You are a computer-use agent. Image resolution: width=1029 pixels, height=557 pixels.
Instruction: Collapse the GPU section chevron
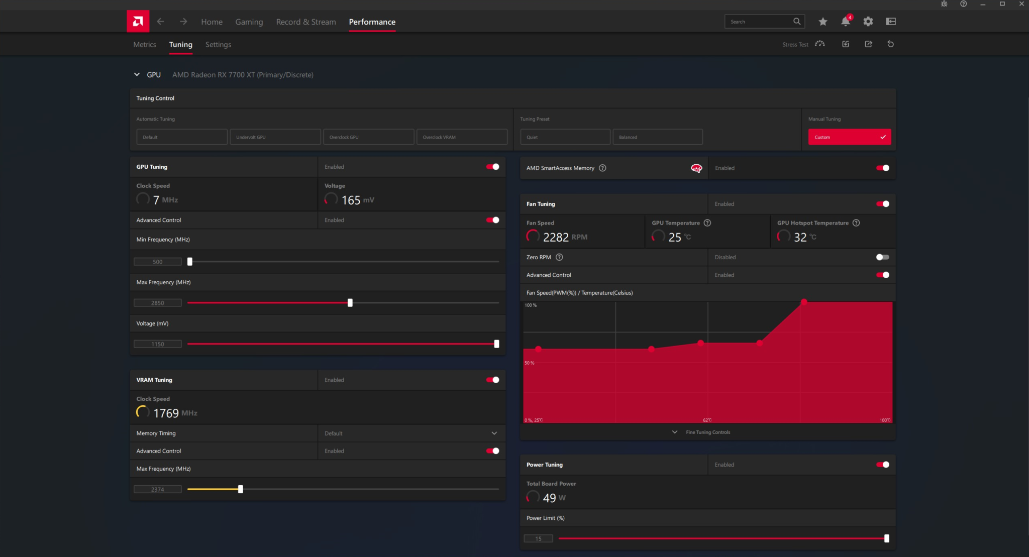pyautogui.click(x=137, y=75)
